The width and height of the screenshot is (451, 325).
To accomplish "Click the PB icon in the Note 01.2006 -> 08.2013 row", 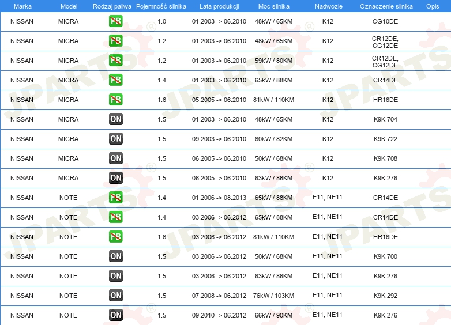I will click(115, 198).
